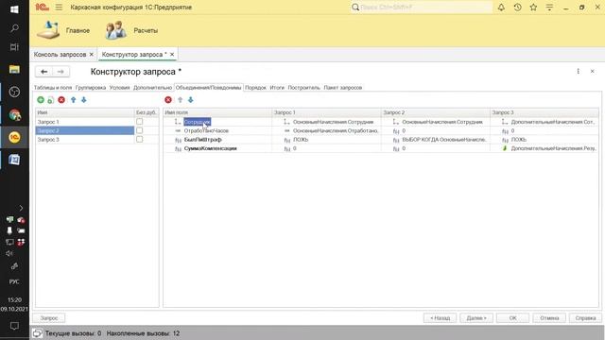Open the Пакет запросов tab

point(343,88)
